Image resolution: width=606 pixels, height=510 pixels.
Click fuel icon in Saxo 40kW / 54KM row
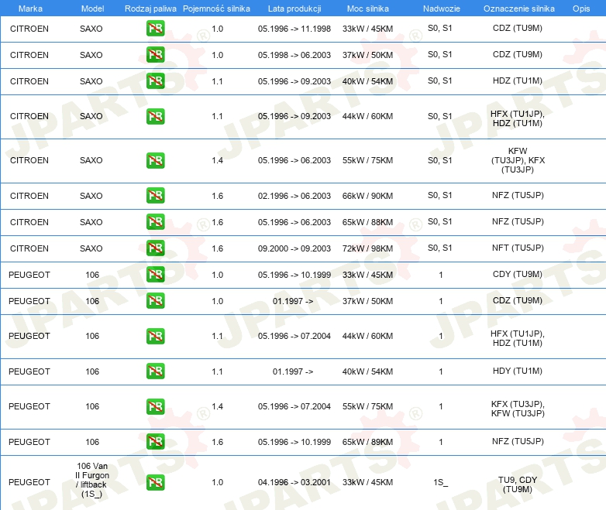155,81
